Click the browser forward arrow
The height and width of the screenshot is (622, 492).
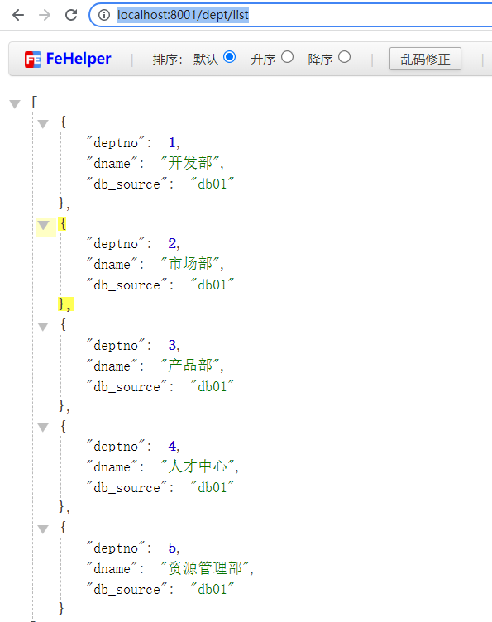45,15
